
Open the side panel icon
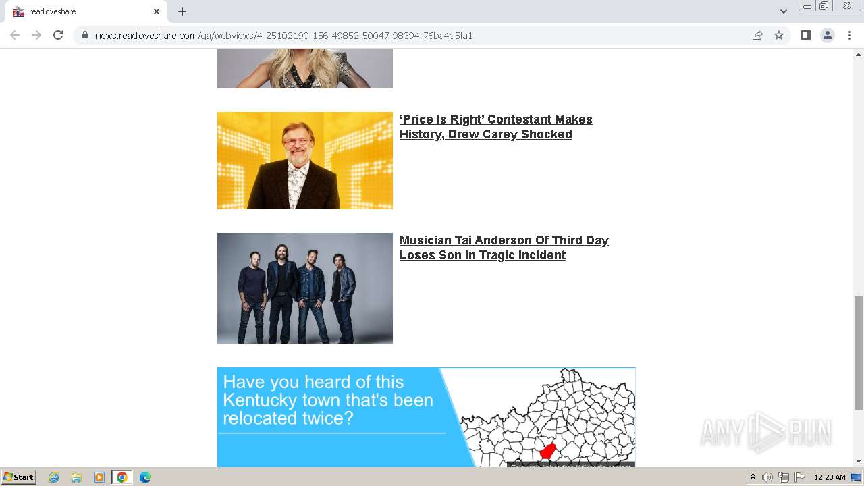(805, 35)
